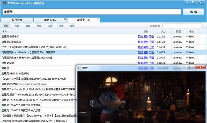Select the BluRay.720p.2Audio.AAC.x264 row
The image size is (207, 123).
click(x=38, y=94)
